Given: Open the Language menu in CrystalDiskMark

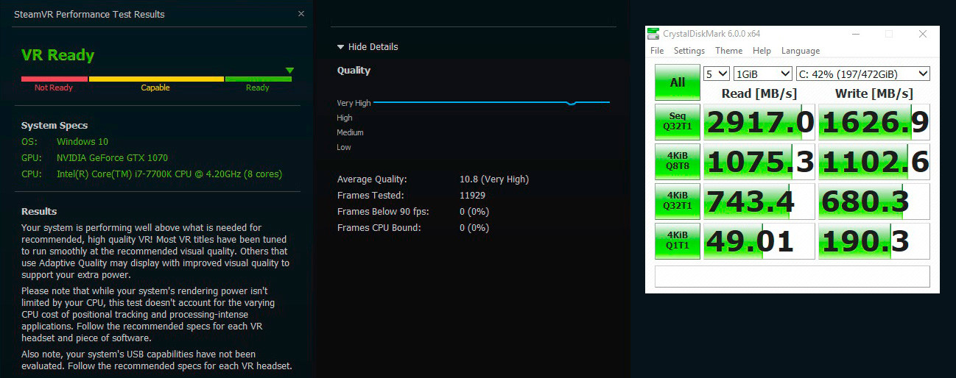Looking at the screenshot, I should pyautogui.click(x=801, y=51).
